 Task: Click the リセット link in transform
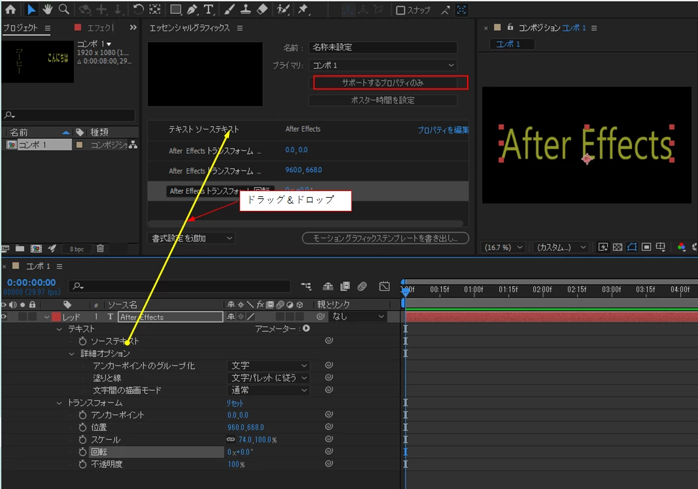pos(235,403)
